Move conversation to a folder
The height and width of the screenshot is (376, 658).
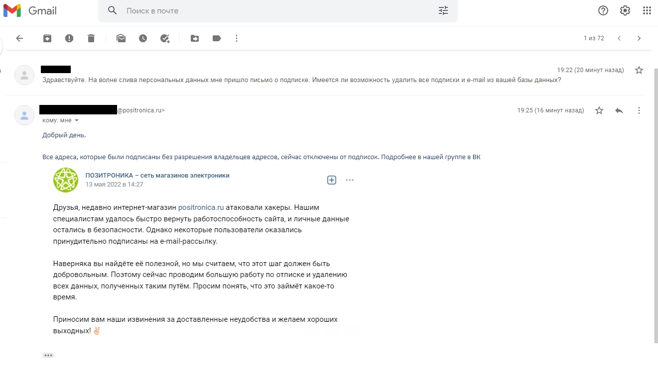(x=195, y=38)
